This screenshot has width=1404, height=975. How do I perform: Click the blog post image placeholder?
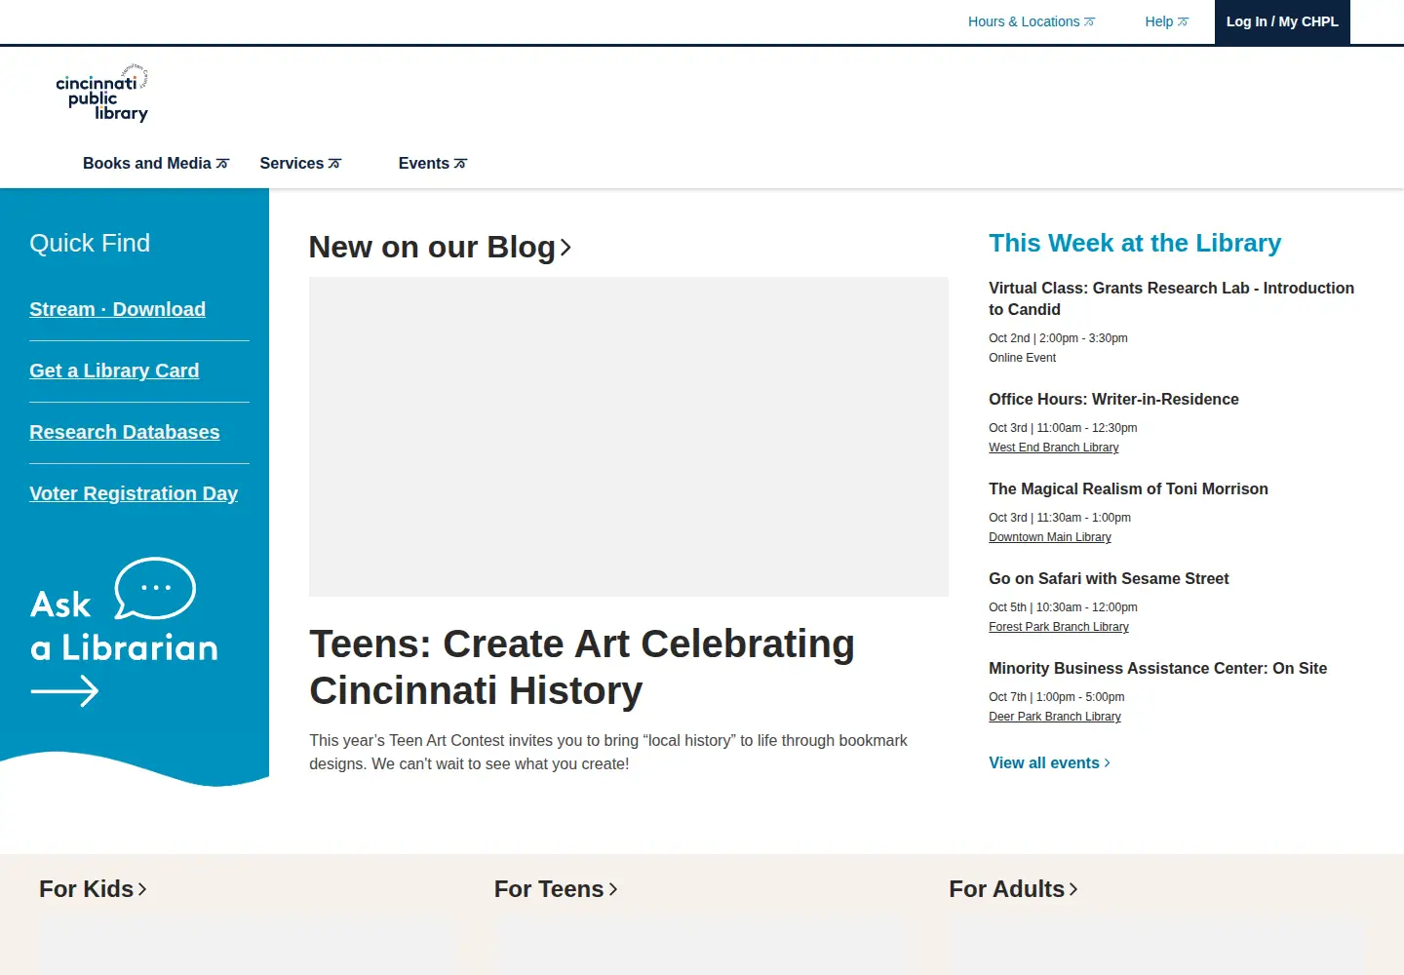coord(629,437)
